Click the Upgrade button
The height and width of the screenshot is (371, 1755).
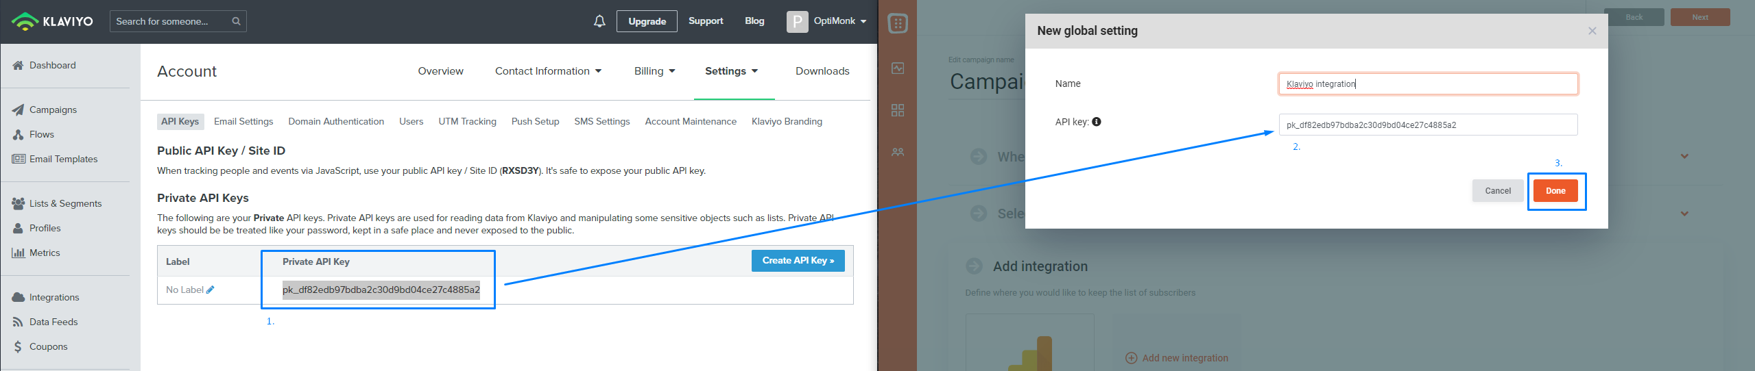coord(647,21)
